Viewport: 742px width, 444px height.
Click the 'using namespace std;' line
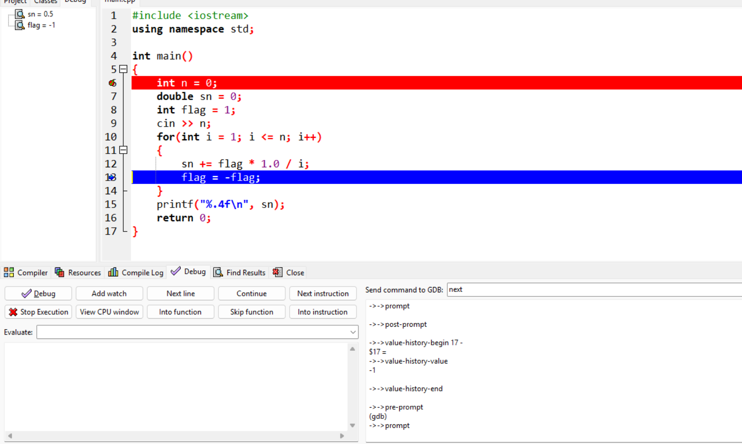193,29
